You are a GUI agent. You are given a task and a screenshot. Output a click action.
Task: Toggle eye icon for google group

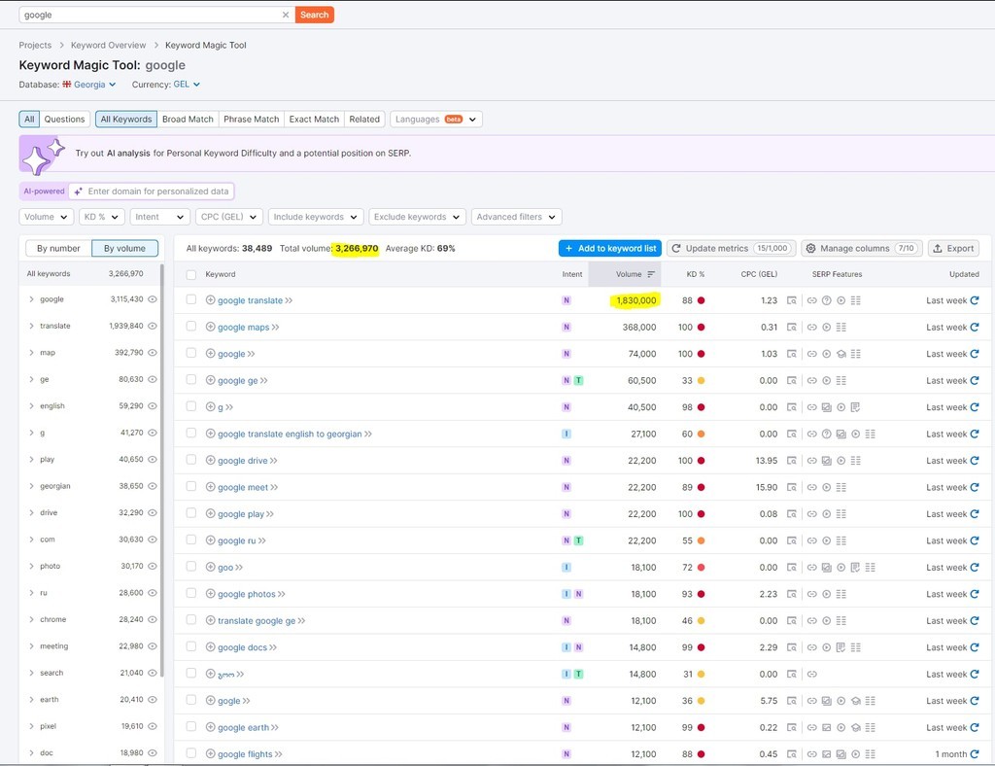tap(153, 298)
